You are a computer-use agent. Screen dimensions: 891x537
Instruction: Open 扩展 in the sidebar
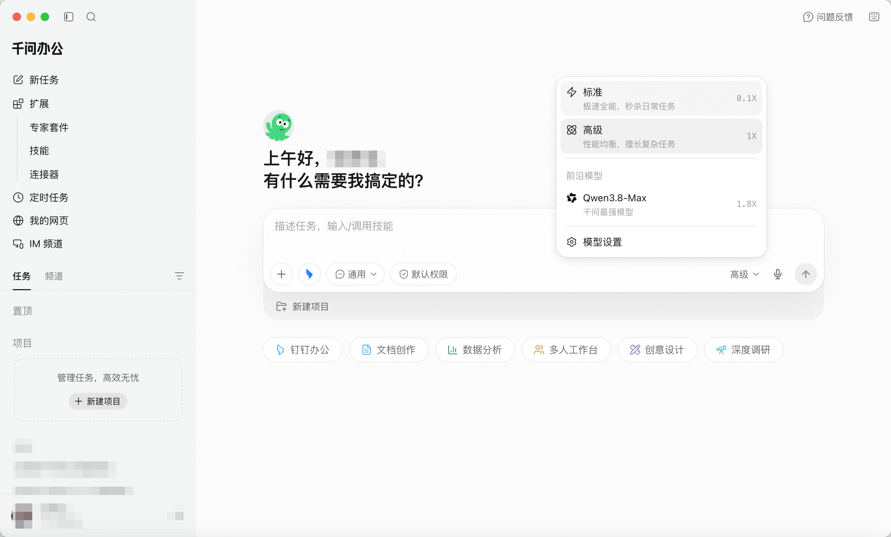31,104
